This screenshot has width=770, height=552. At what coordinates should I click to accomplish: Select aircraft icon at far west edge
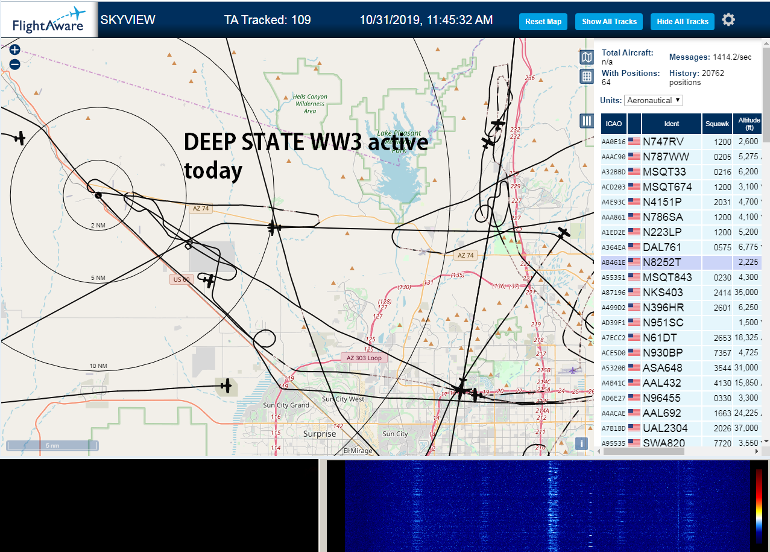20,138
